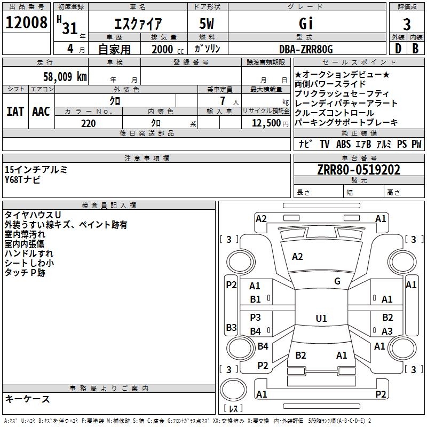The image size is (427, 427).
Task: Click the PW equipment entry
Action: pyautogui.click(x=416, y=144)
